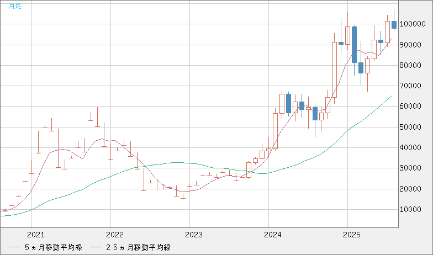
Task: Click the 25ヵ月移動平均線 legend text
Action: (x=138, y=247)
